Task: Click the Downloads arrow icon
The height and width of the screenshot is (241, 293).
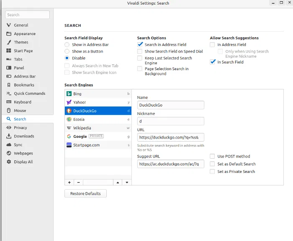Action: coord(9,136)
